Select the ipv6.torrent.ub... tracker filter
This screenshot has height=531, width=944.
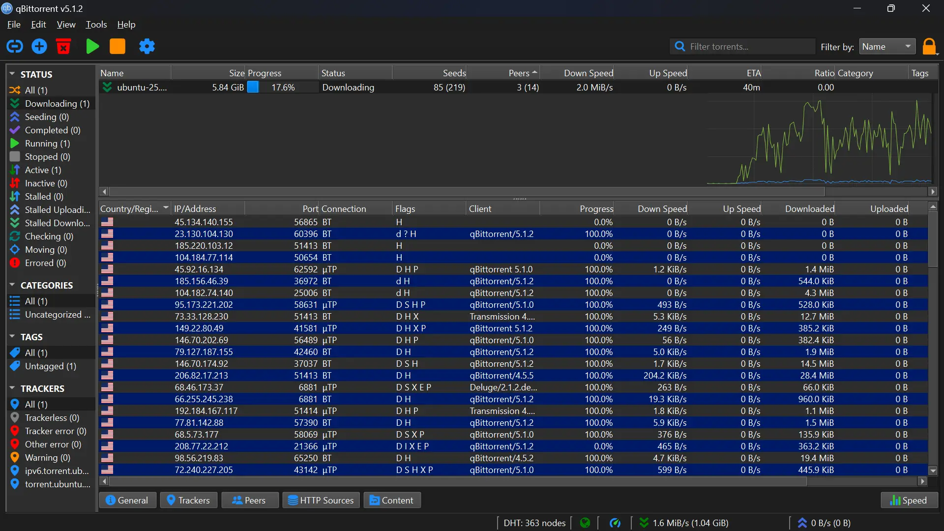click(51, 471)
